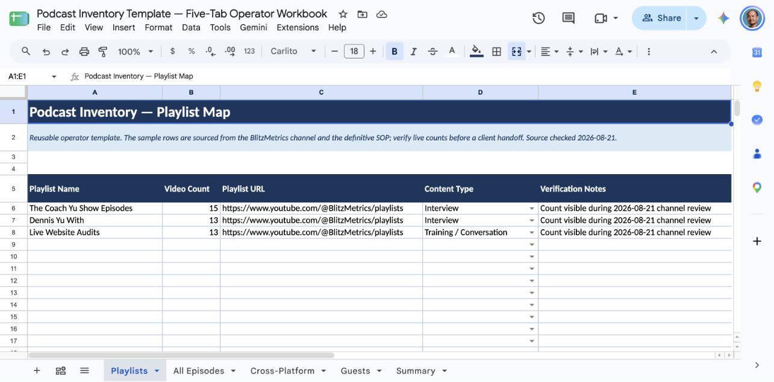Image resolution: width=774 pixels, height=382 pixels.
Task: Start a Meet video call
Action: click(601, 18)
